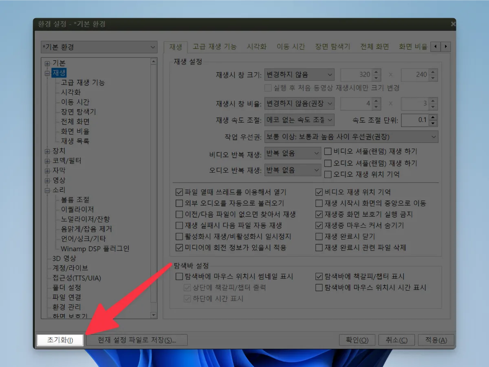Viewport: 489px width, 367px height.
Task: Expand the 기본 tree node
Action: coord(48,63)
